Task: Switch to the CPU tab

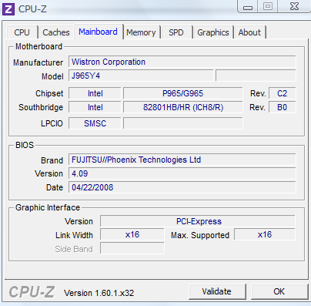Action: 22,32
